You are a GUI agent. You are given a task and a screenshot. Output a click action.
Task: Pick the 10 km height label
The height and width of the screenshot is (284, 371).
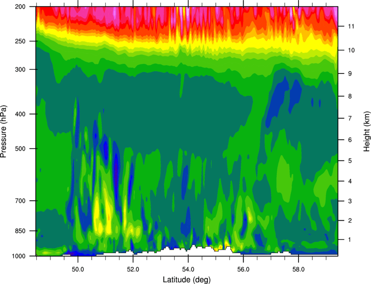351,50
